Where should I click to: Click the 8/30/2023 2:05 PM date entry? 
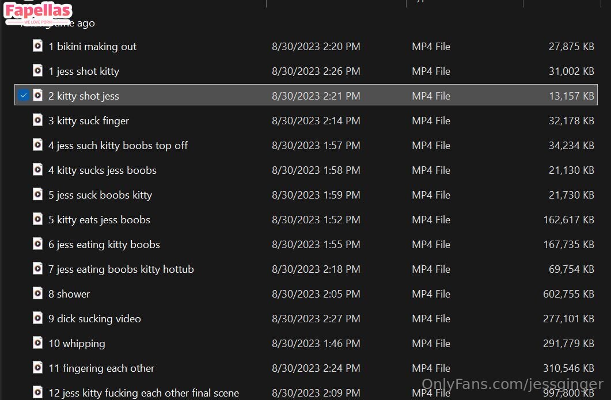click(x=316, y=294)
